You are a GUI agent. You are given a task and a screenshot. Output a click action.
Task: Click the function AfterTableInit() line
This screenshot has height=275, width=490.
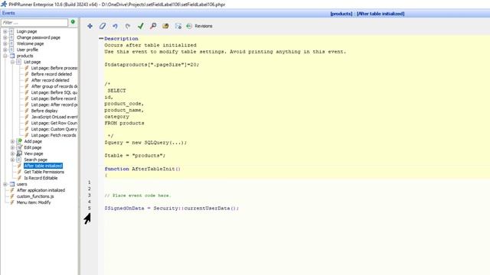click(x=142, y=169)
